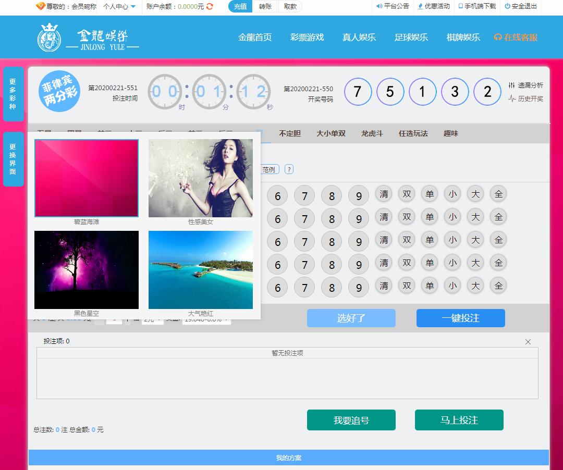Toggle 全 in the first number row
Image resolution: width=563 pixels, height=470 pixels.
click(x=498, y=194)
